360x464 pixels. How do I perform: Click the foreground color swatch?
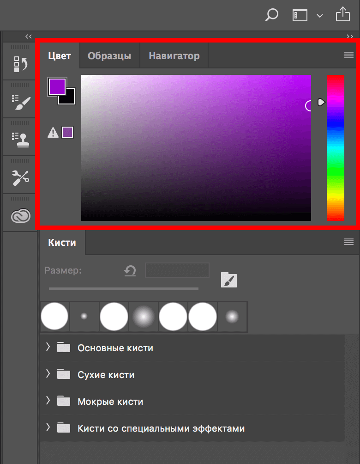pyautogui.click(x=57, y=86)
